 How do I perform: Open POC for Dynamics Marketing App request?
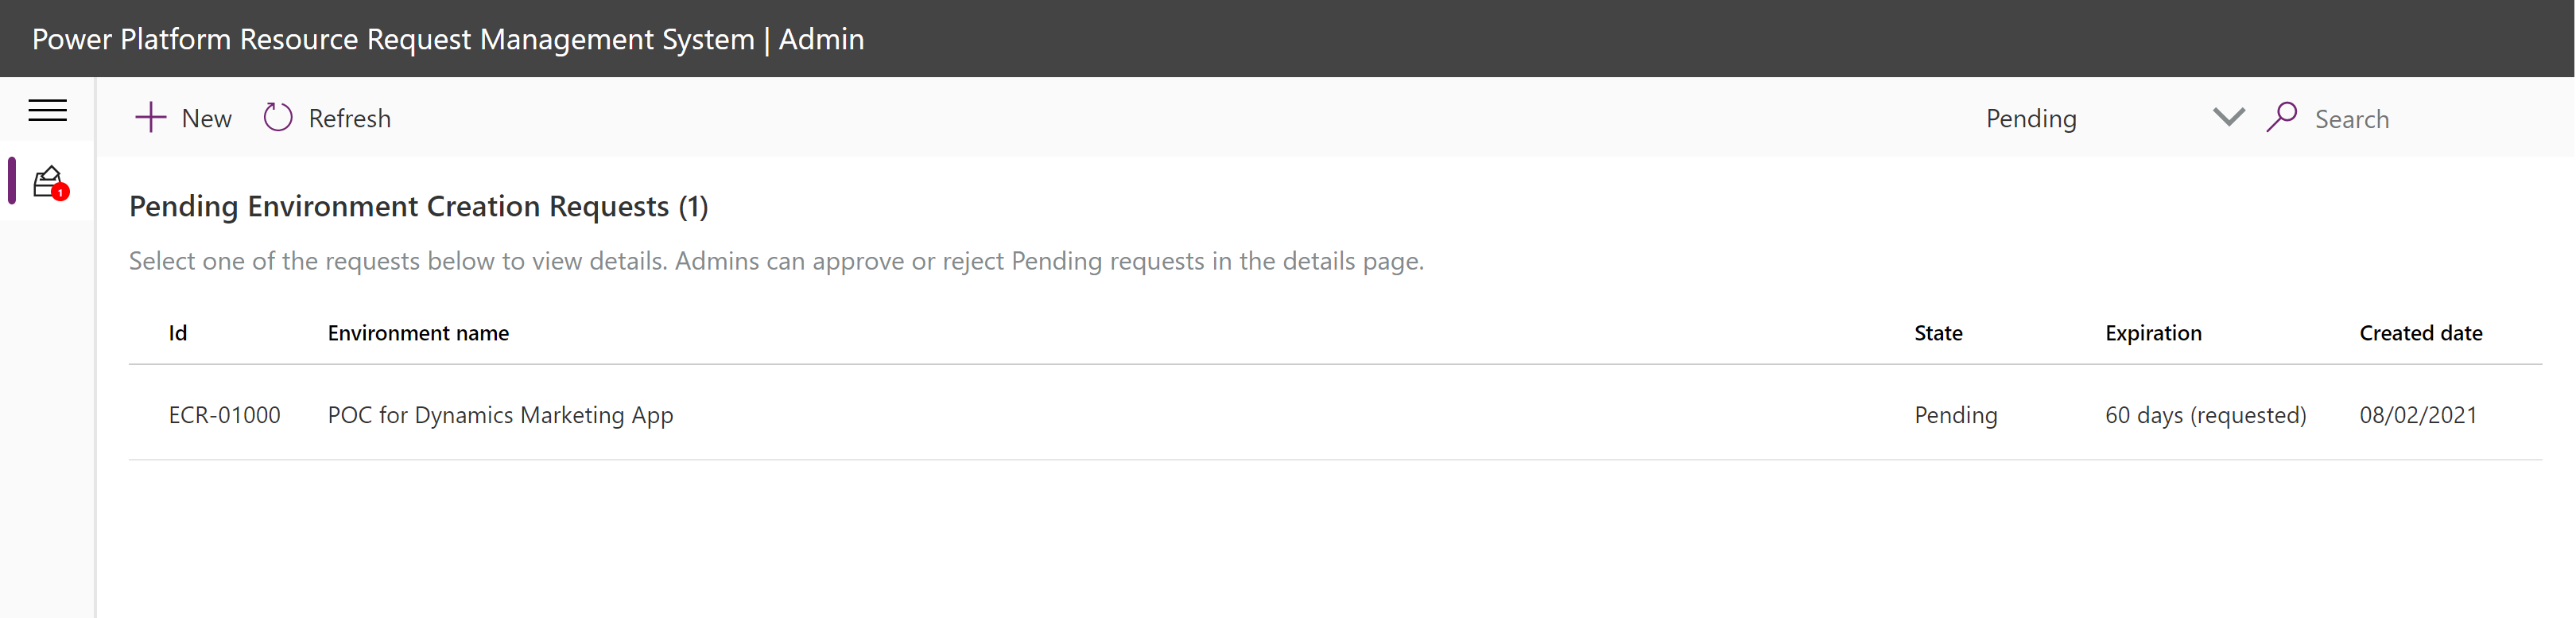tap(500, 414)
